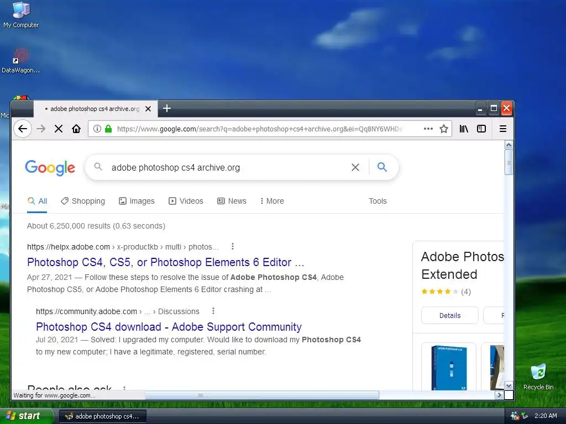566x424 pixels.
Task: Click the taskbar clock showing 2:20 AM
Action: 546,416
